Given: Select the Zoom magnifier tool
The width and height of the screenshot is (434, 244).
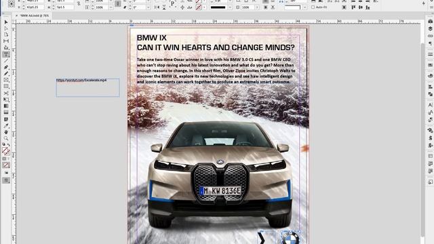Looking at the screenshot, I should (x=6, y=138).
